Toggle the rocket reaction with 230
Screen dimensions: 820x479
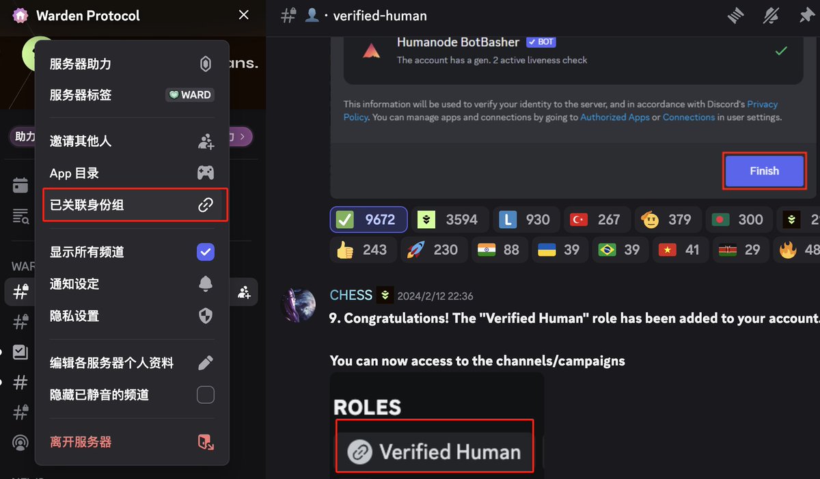point(433,249)
